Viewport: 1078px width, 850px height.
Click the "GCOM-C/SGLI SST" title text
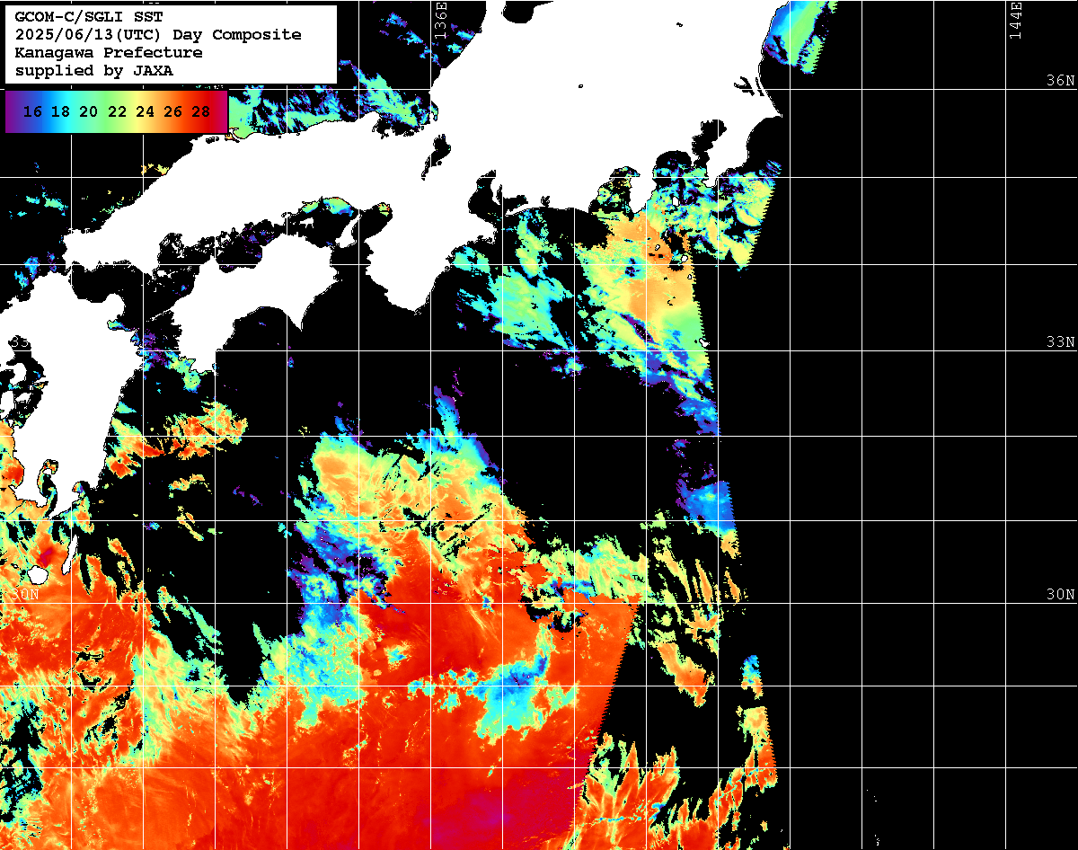tap(89, 17)
